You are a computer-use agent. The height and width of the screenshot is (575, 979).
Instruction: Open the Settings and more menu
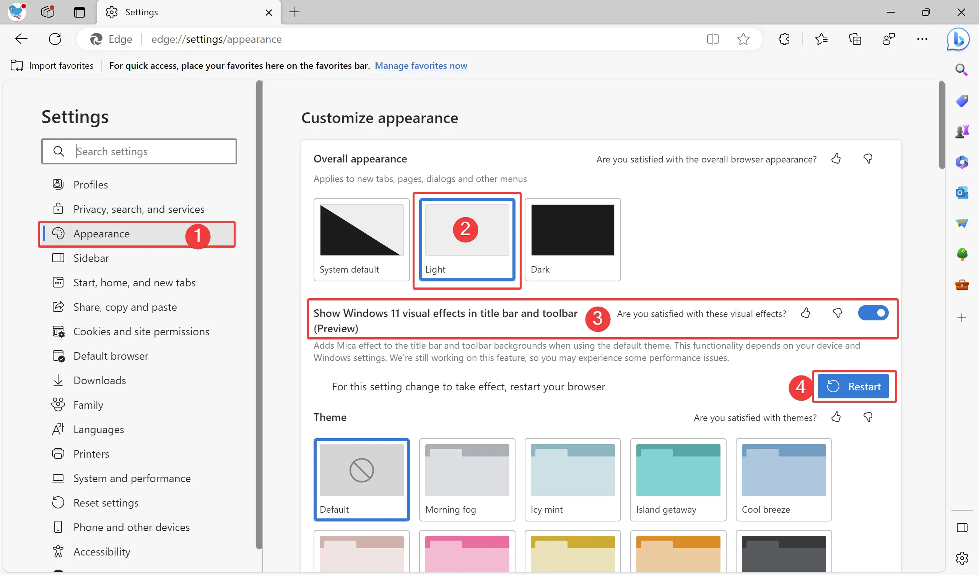pos(922,39)
